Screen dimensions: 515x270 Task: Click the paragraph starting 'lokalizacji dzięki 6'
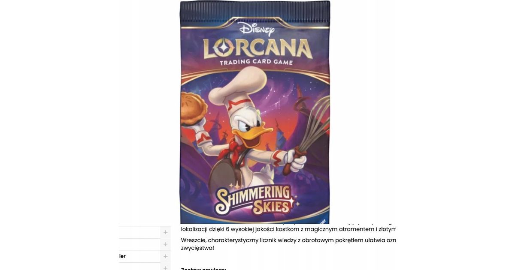tap(288, 229)
